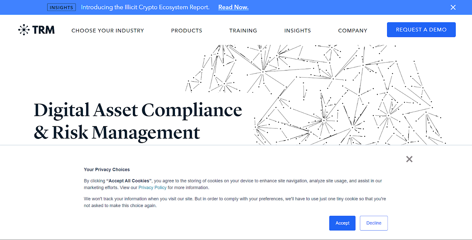
Task: Dismiss the blue announcement banner
Action: tap(453, 7)
